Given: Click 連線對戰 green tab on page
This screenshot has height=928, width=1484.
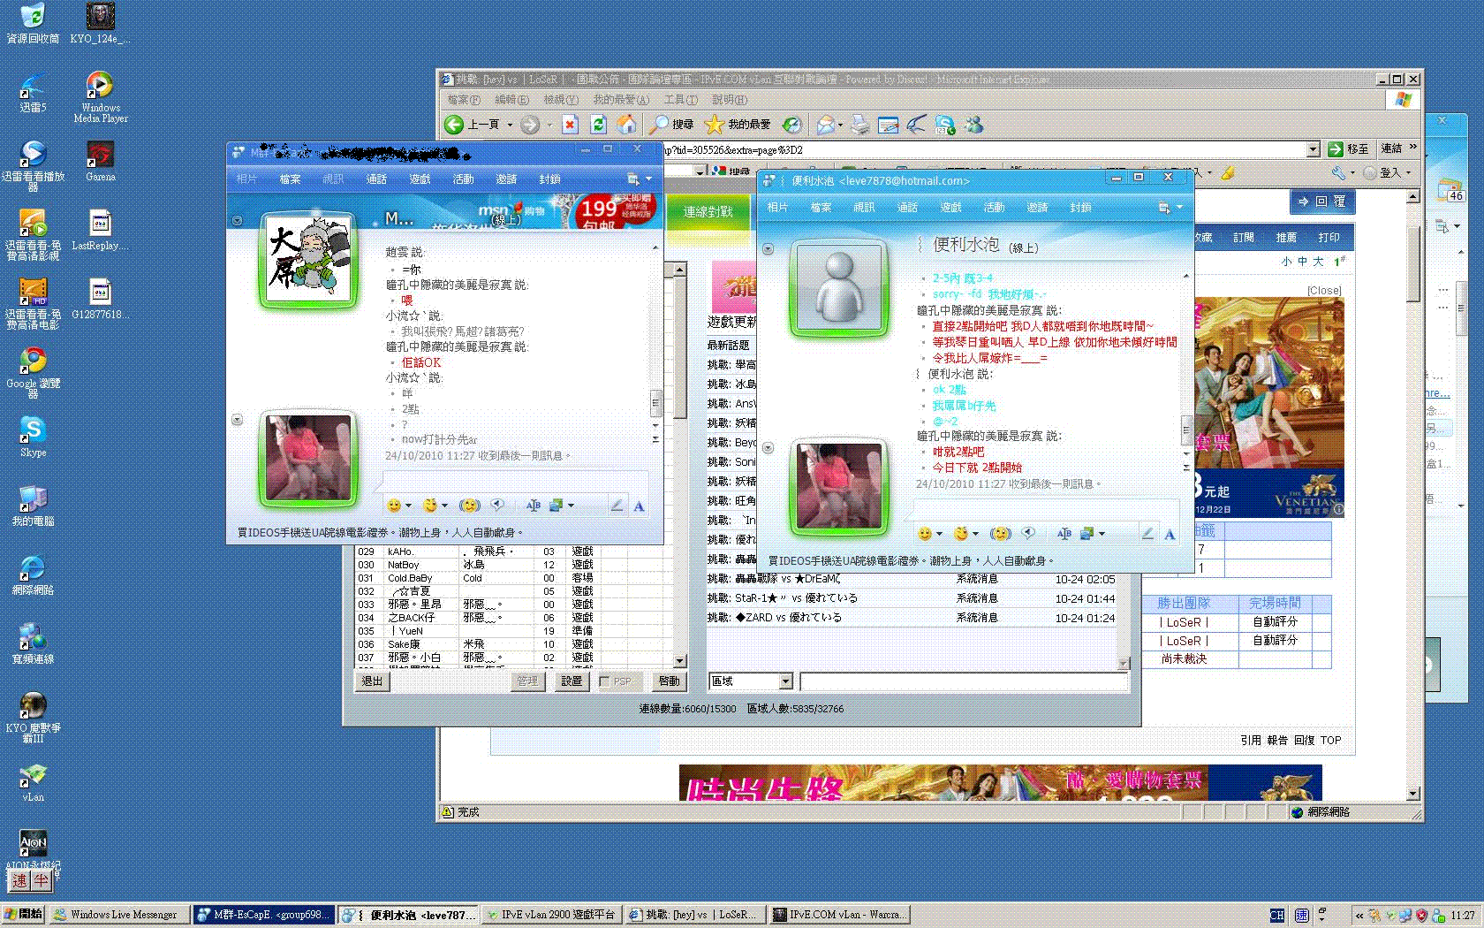Looking at the screenshot, I should point(708,212).
